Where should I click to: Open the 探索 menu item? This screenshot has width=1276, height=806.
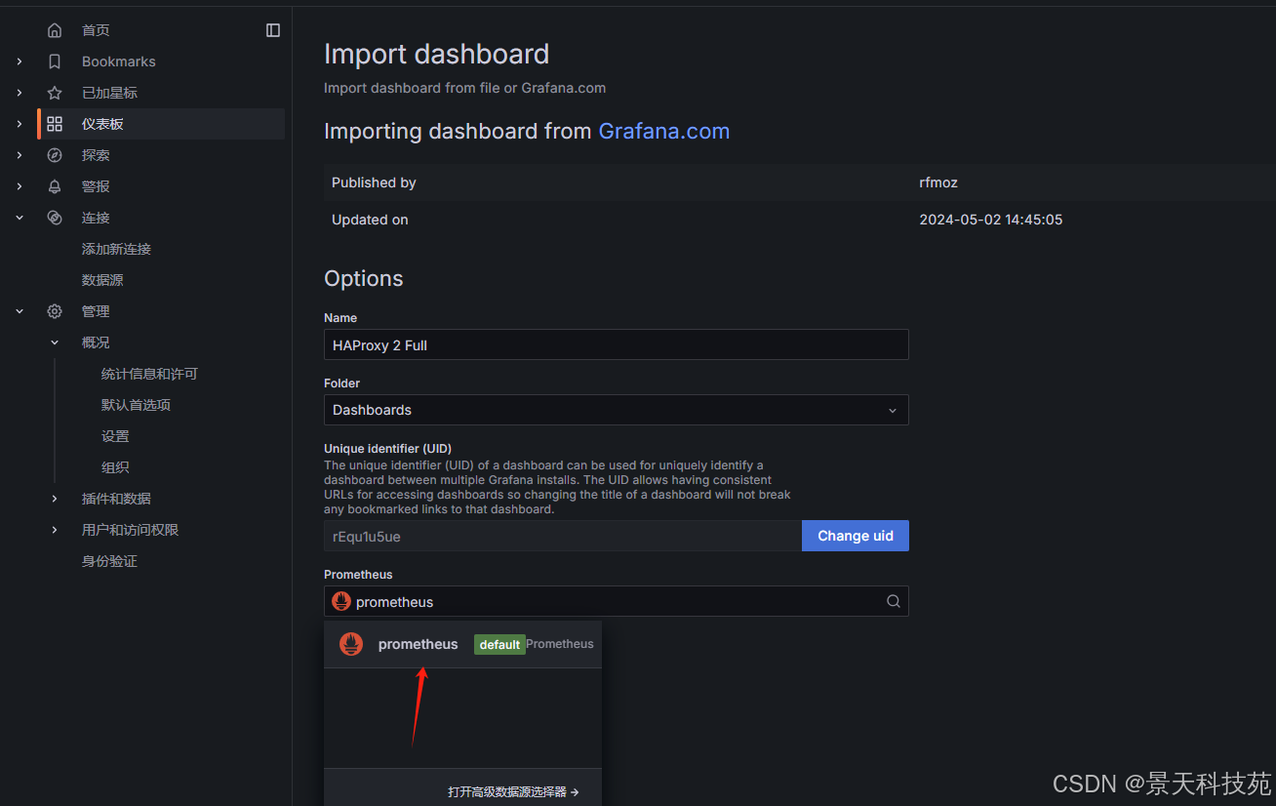96,155
